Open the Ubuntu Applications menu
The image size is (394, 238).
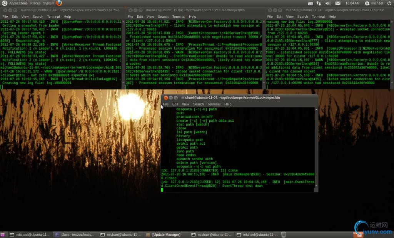click(x=18, y=3)
